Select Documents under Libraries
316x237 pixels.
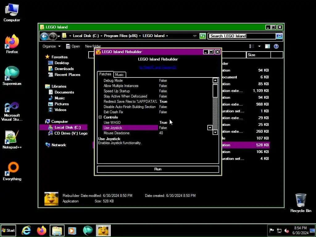point(61,92)
